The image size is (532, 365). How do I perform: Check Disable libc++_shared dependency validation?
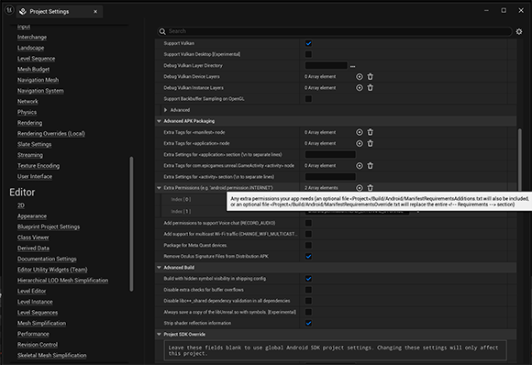[308, 301]
